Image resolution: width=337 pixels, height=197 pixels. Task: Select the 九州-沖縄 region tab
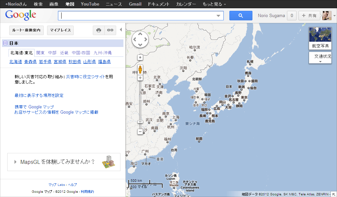point(103,53)
